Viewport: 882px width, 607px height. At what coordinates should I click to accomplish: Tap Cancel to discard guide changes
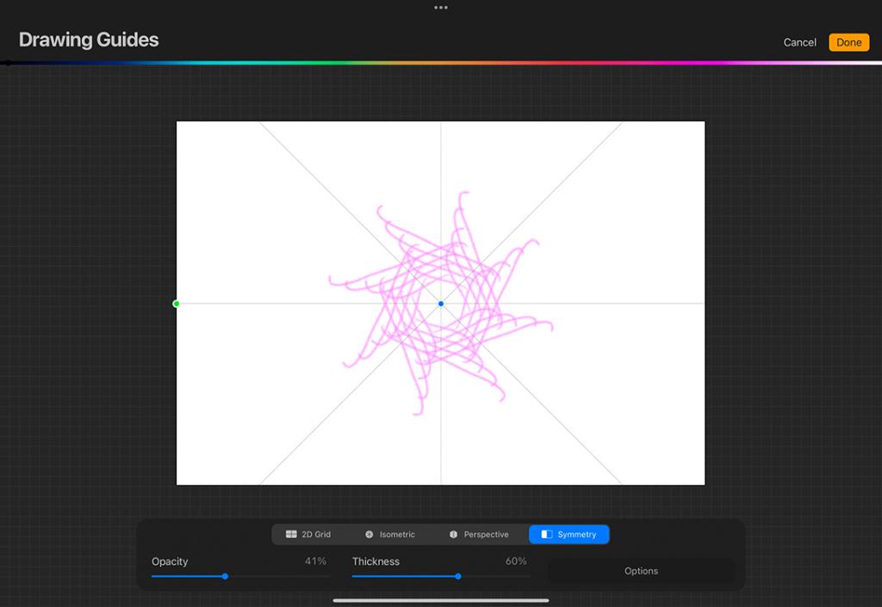point(799,42)
